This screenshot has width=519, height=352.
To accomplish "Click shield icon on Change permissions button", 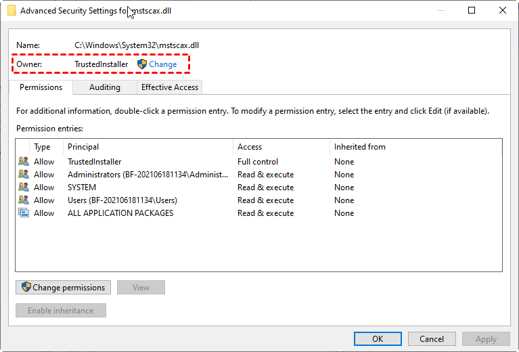I will [26, 287].
